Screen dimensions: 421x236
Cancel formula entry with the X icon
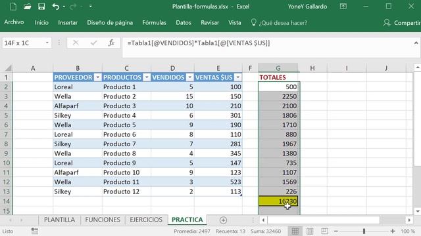pyautogui.click(x=76, y=43)
